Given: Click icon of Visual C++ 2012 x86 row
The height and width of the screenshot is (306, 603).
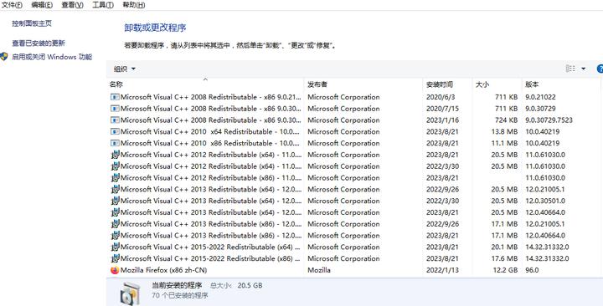Looking at the screenshot, I should (115, 178).
